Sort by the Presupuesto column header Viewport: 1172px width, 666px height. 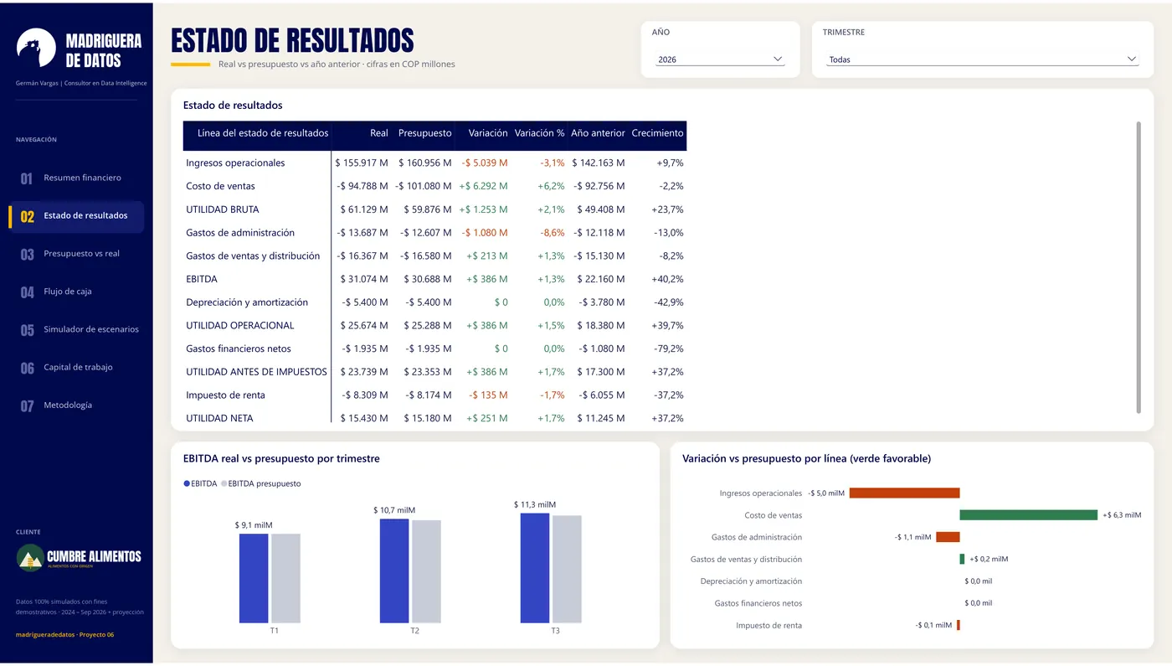coord(424,133)
